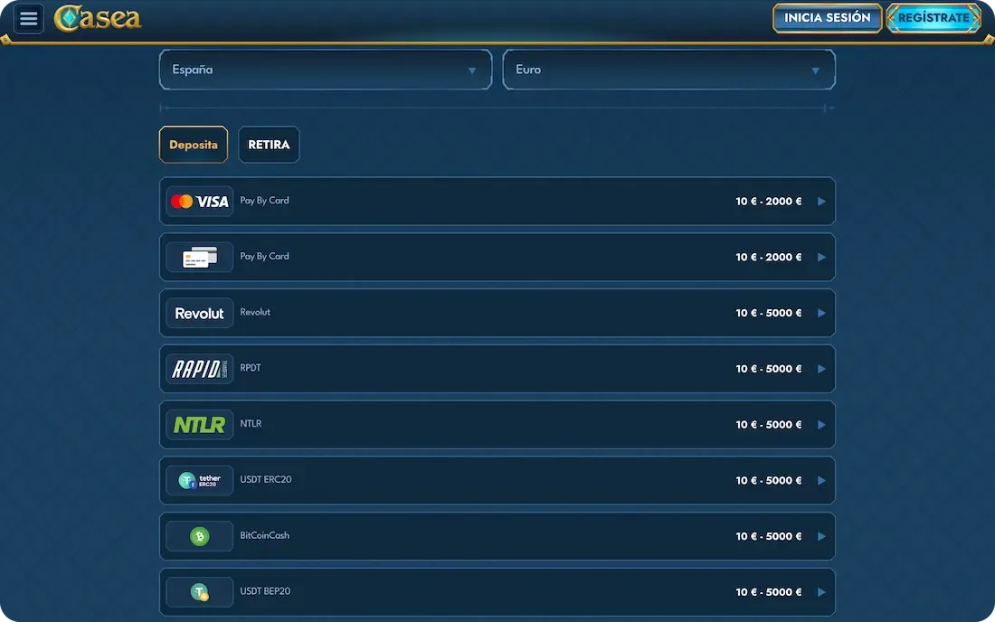
Task: Select the BitcoinCash green icon
Action: (x=200, y=537)
